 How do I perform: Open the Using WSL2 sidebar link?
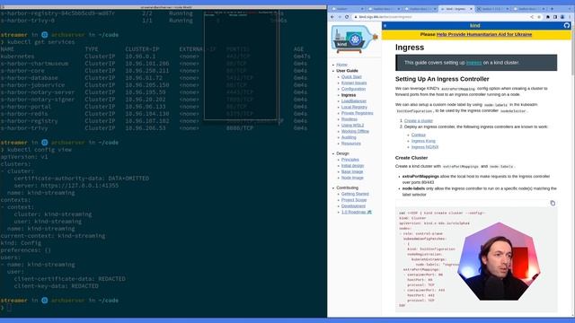(353, 126)
